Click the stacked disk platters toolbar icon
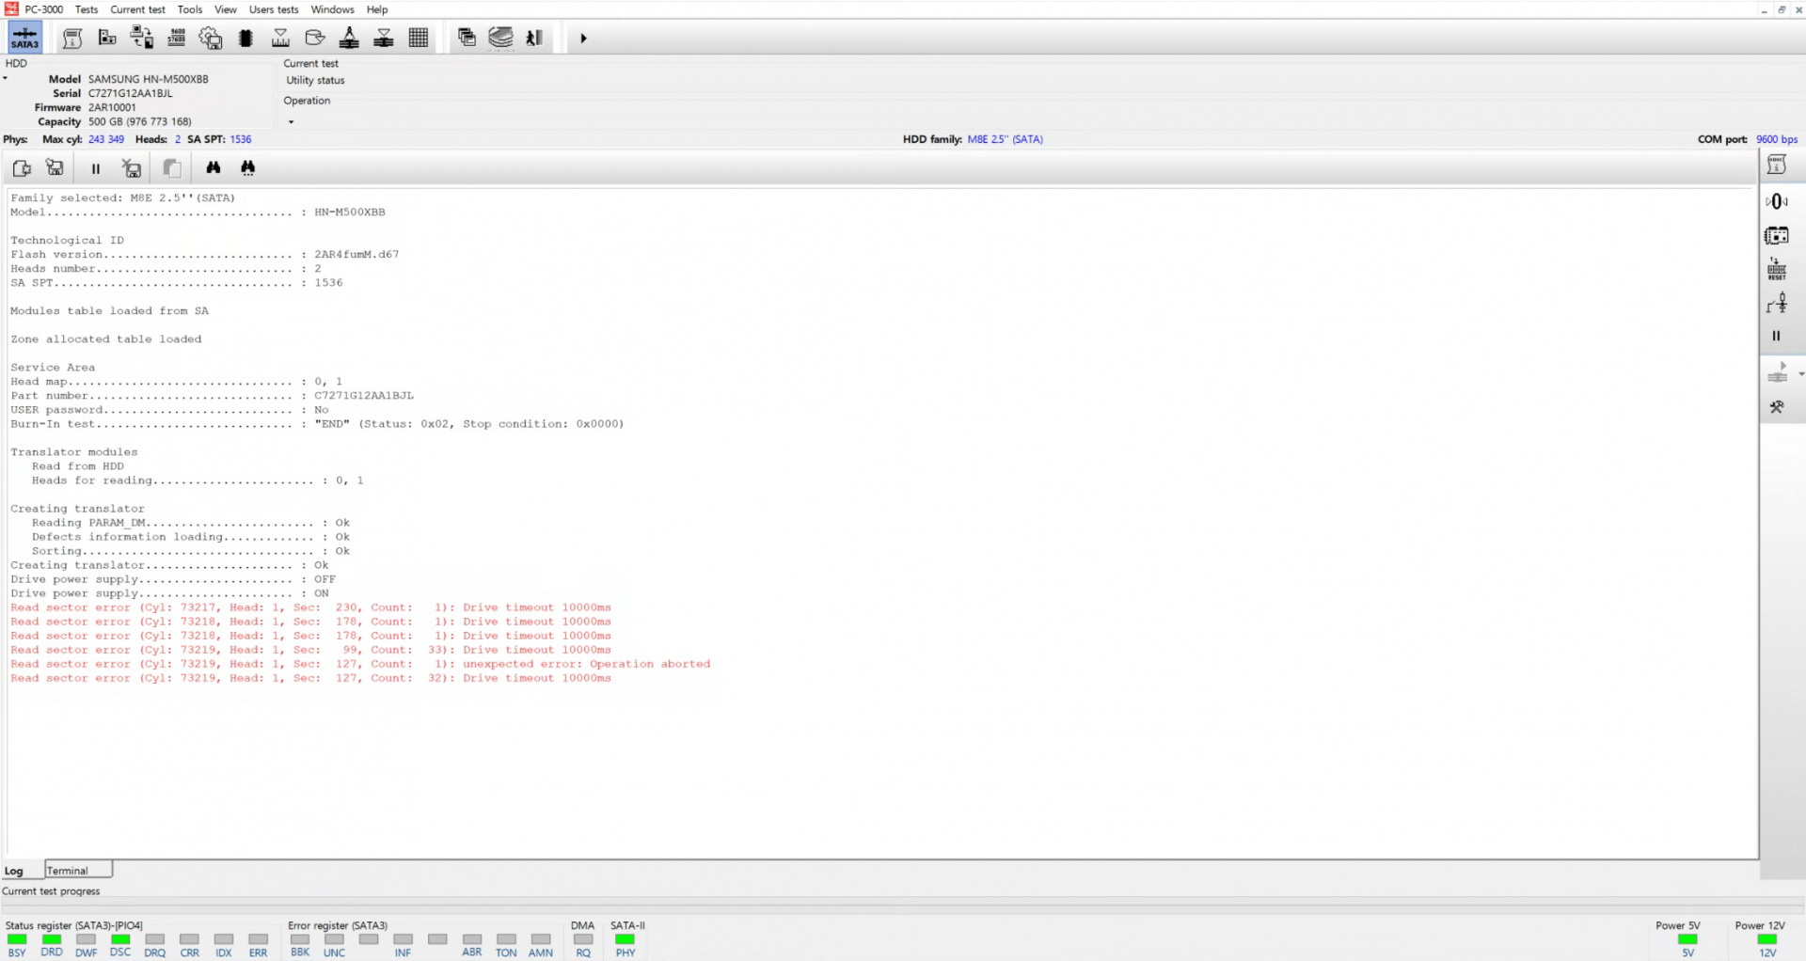Screen dimensions: 1806x961 click(x=500, y=38)
